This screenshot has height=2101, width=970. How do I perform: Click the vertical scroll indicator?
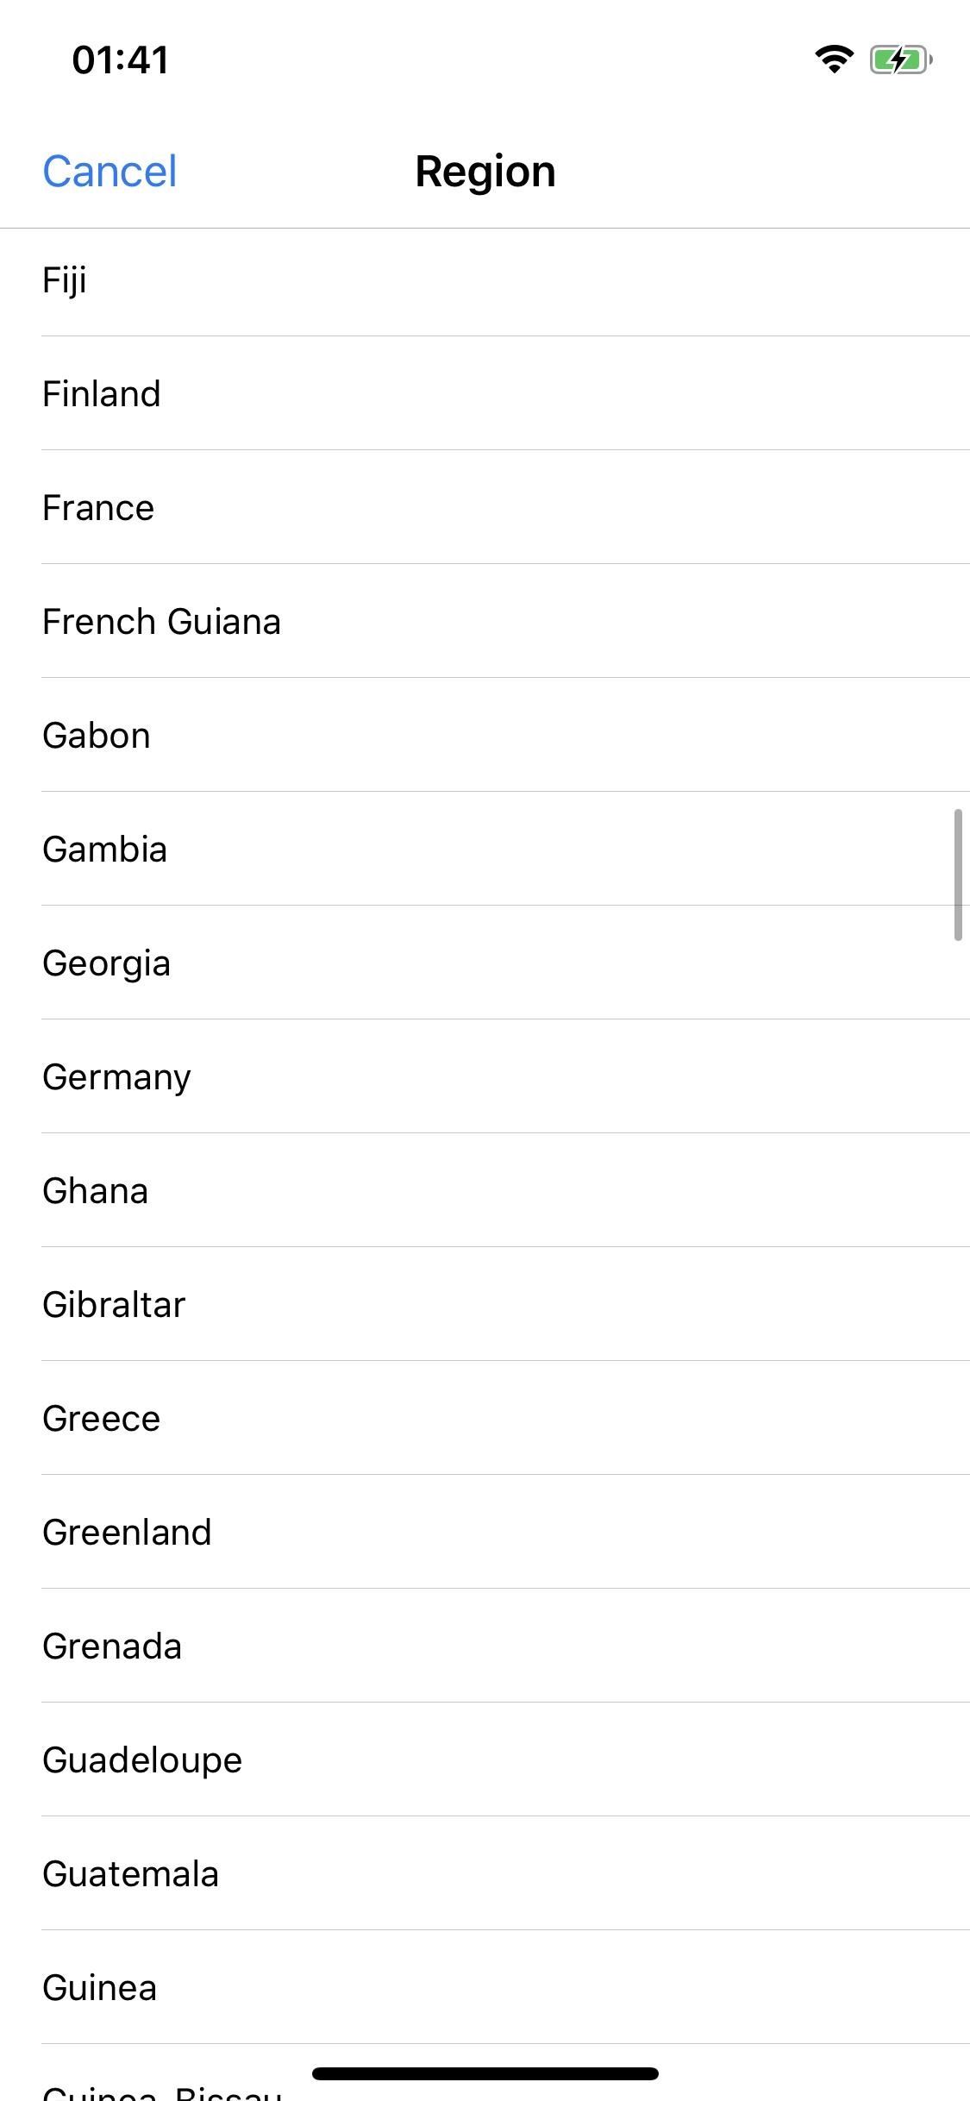point(958,875)
